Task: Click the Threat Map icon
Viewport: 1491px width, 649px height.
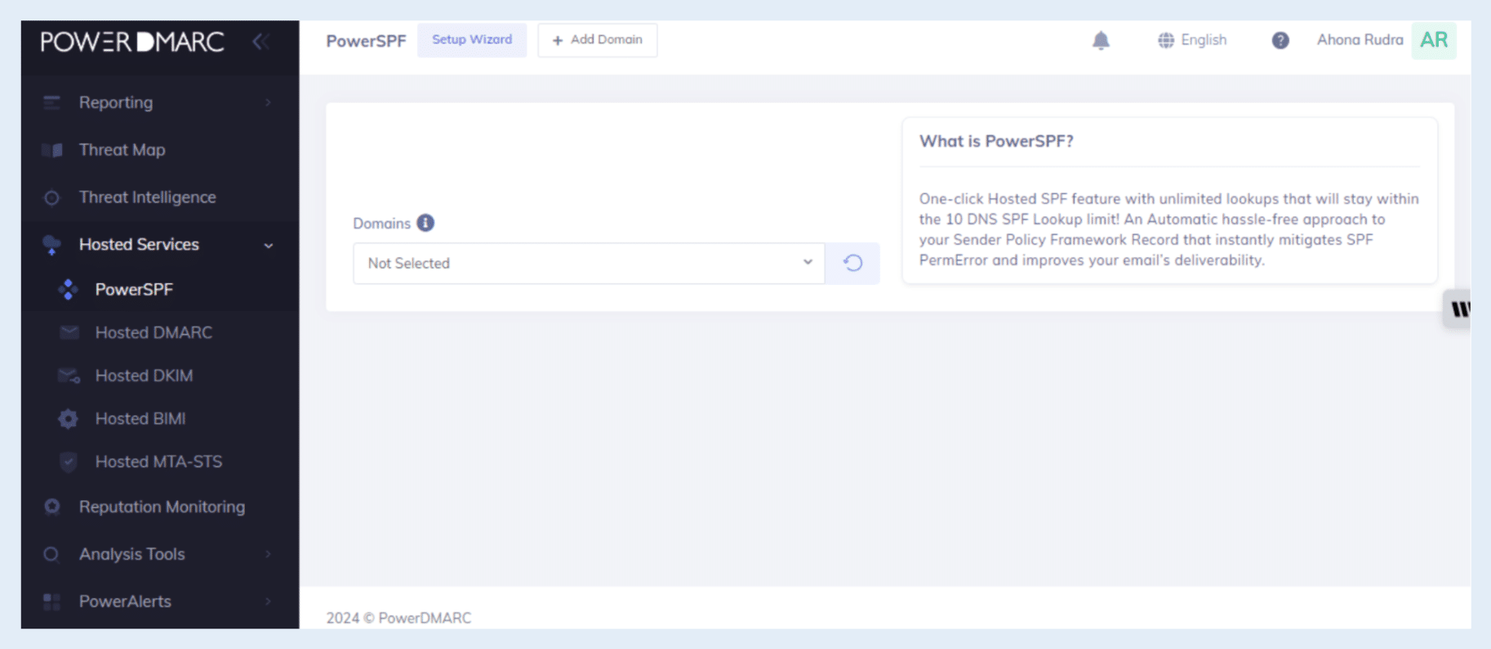Action: [x=51, y=150]
